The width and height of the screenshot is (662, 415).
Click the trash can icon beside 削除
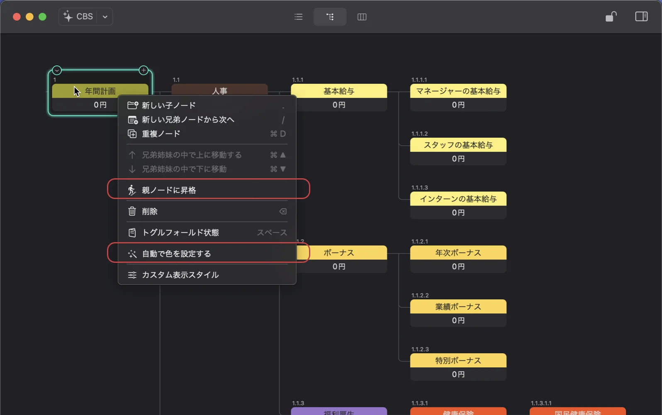132,211
